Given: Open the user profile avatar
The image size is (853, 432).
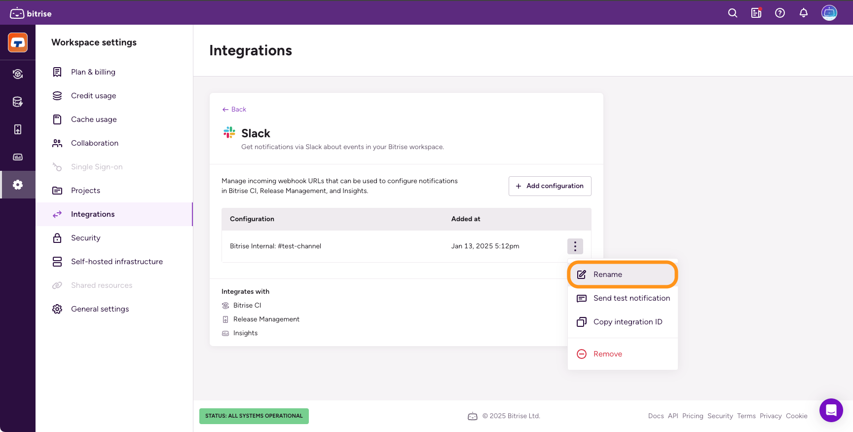Looking at the screenshot, I should coord(829,13).
